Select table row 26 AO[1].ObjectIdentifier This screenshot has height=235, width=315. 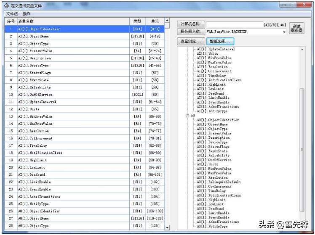coord(84,211)
